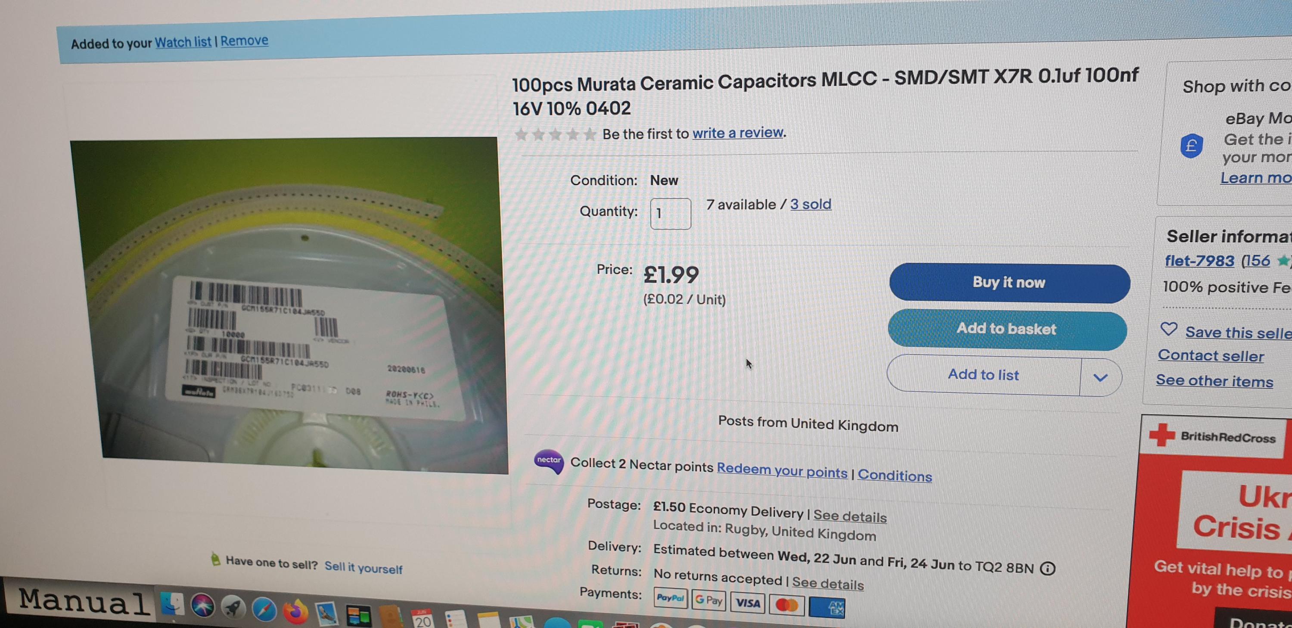Click into the Quantity input field
This screenshot has height=628, width=1292.
pos(671,214)
